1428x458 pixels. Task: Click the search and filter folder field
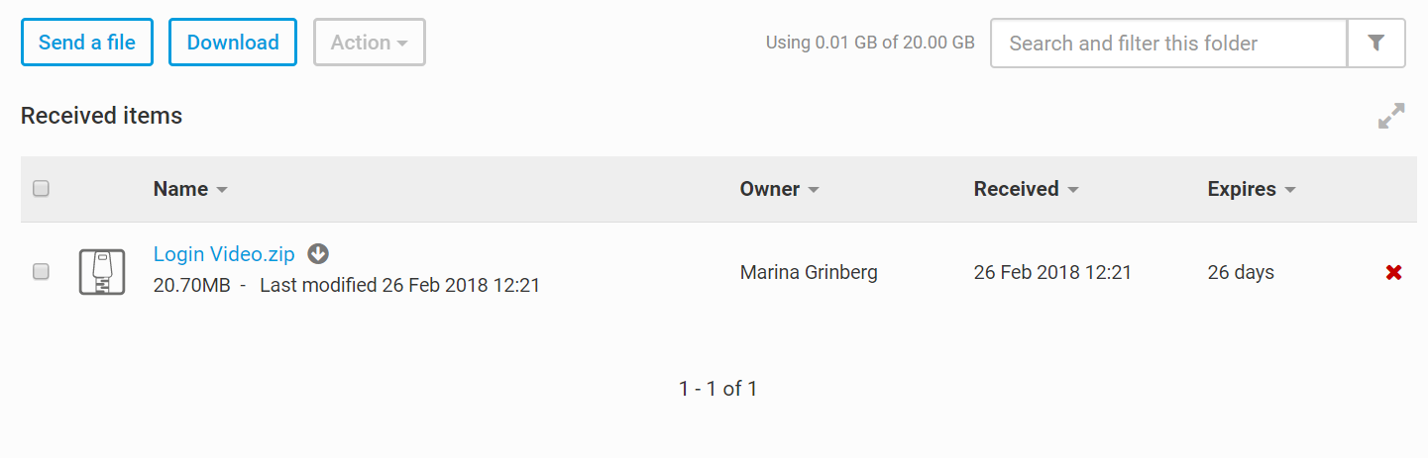1168,44
